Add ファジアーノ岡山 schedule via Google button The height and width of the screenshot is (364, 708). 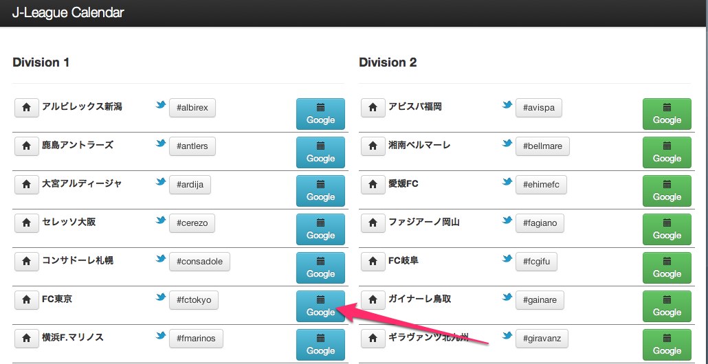667,229
